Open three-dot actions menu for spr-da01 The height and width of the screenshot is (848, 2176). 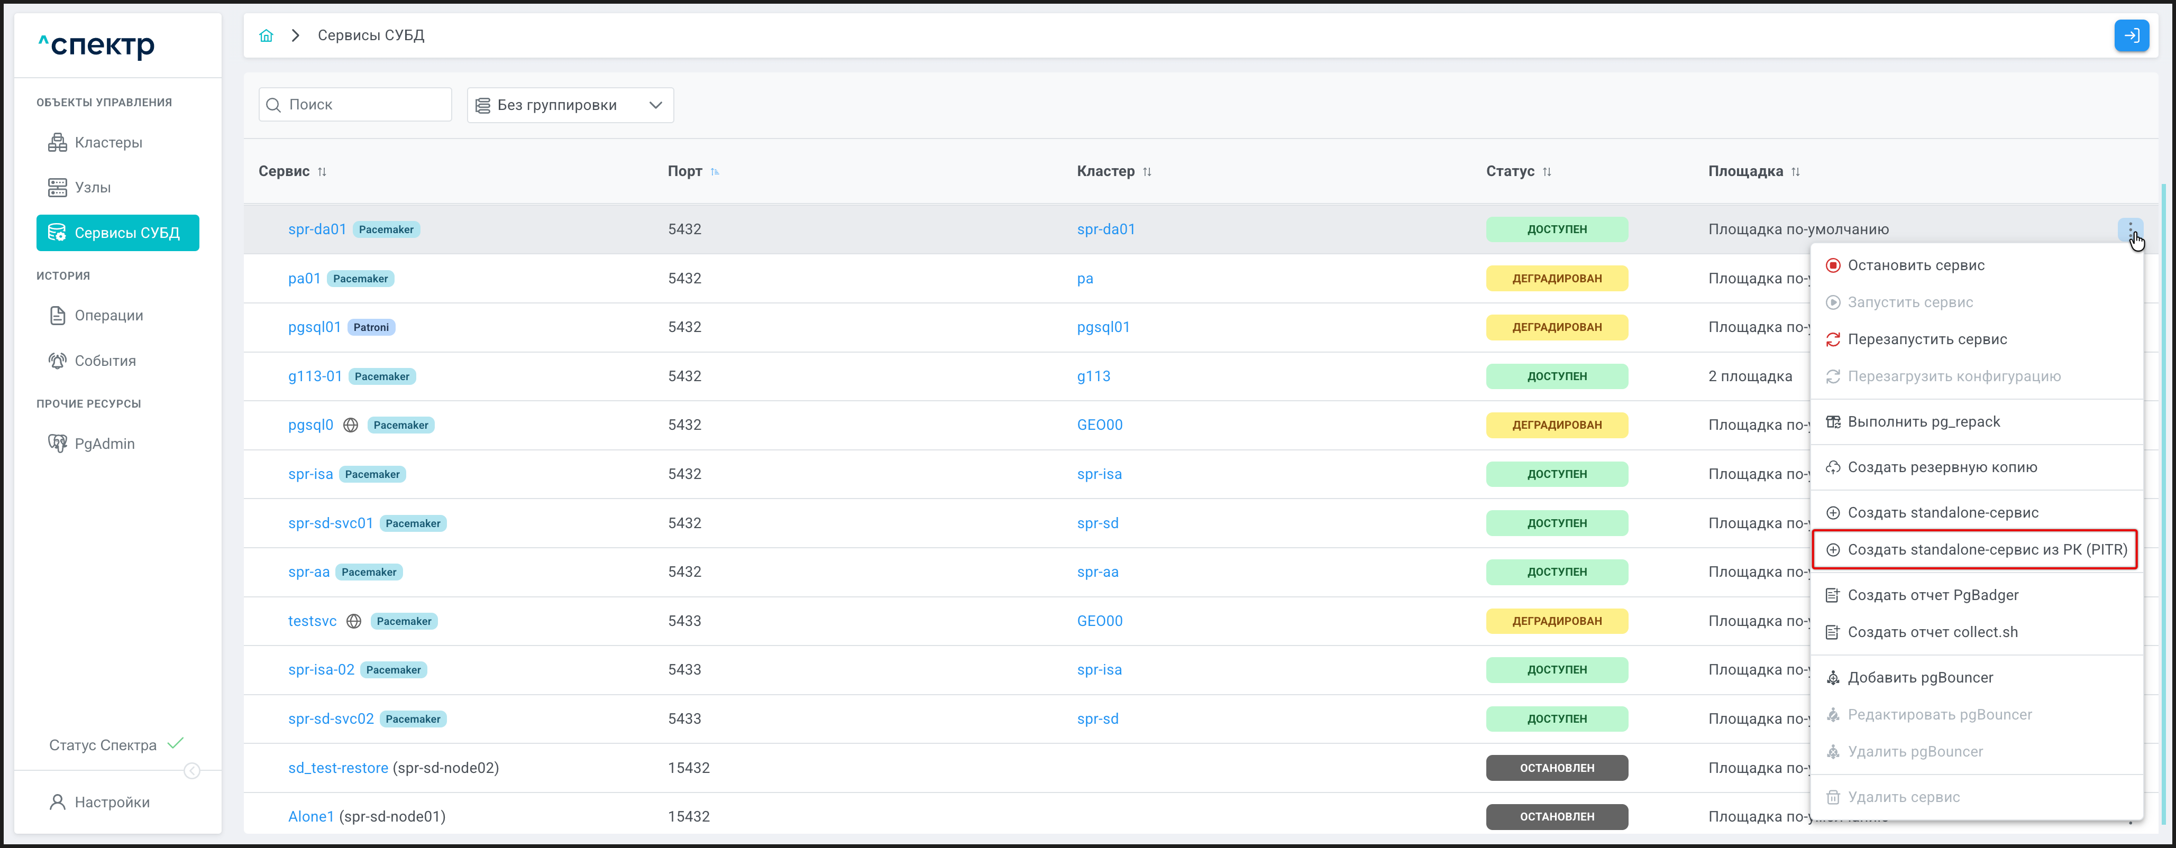(2129, 229)
